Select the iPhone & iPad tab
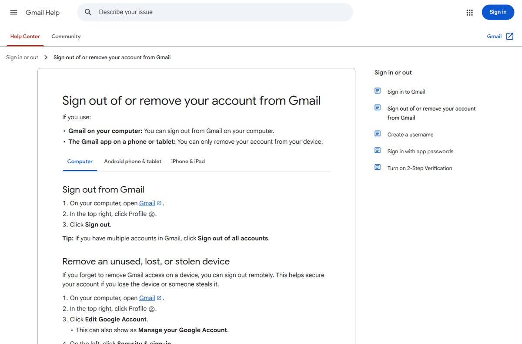Viewport: 522px width, 344px height. [188, 162]
